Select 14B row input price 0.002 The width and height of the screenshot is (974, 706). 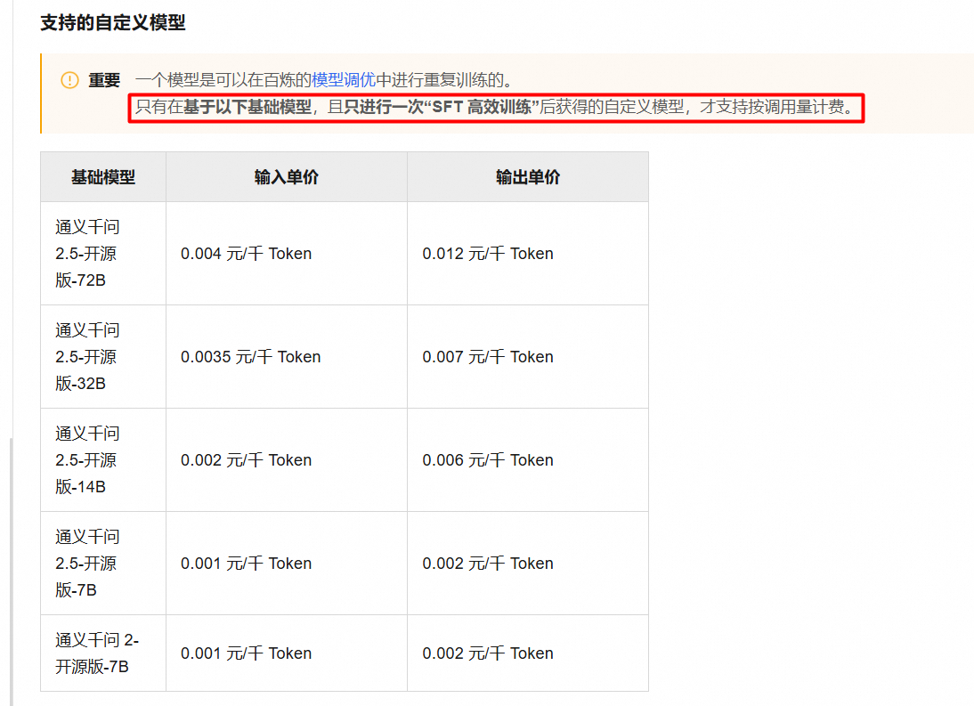click(246, 460)
